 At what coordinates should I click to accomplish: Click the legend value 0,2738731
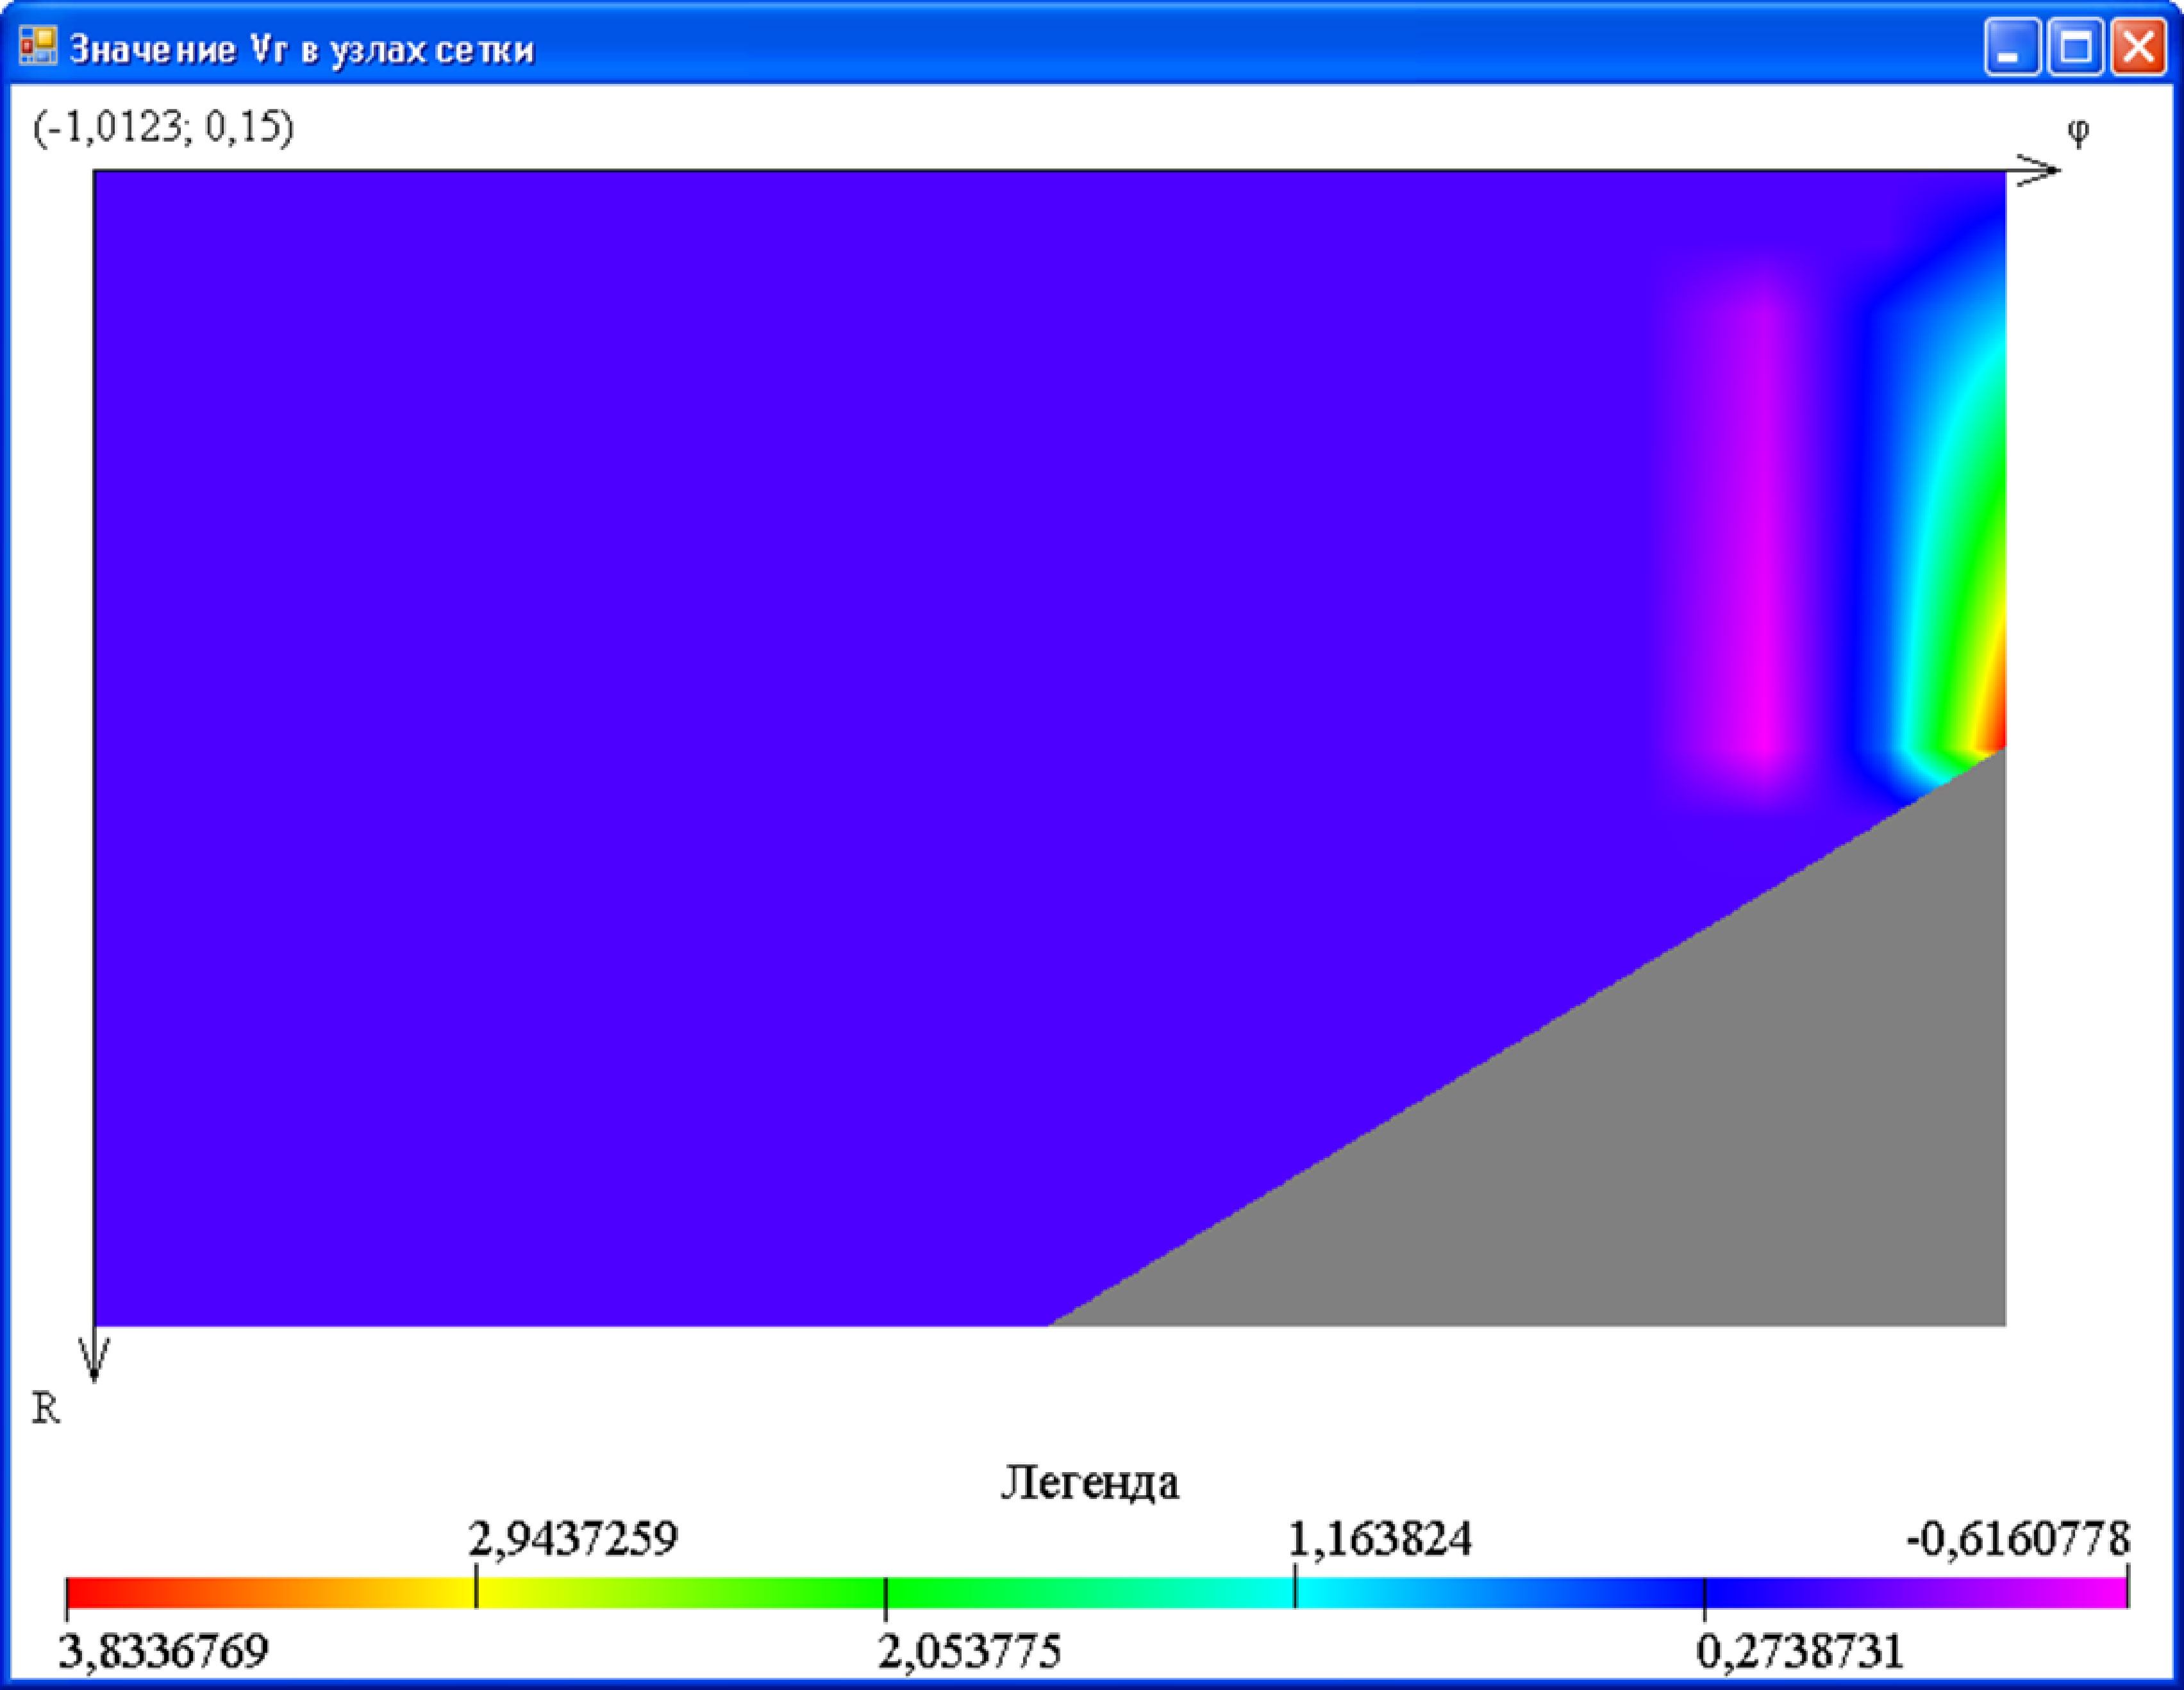1800,1651
